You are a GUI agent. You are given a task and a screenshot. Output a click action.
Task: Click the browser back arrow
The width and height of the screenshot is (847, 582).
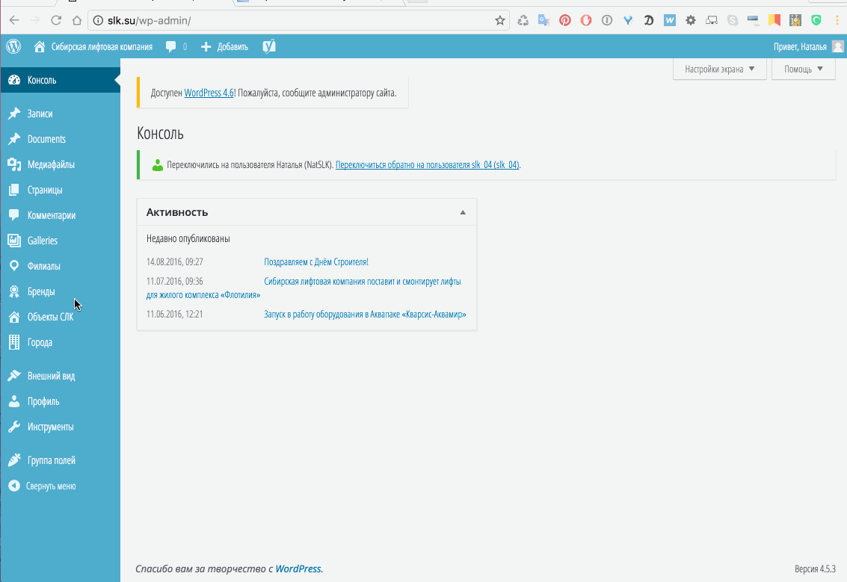(14, 20)
